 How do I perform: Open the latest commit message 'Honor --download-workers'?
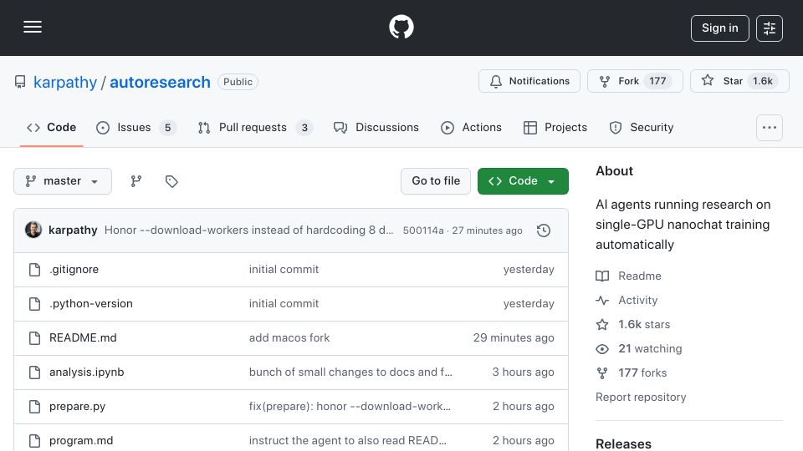[249, 231]
